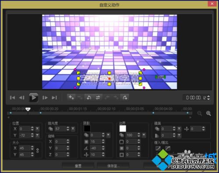Click the Reset (重置) button
Screen dimensions: 219x173
click(78, 166)
